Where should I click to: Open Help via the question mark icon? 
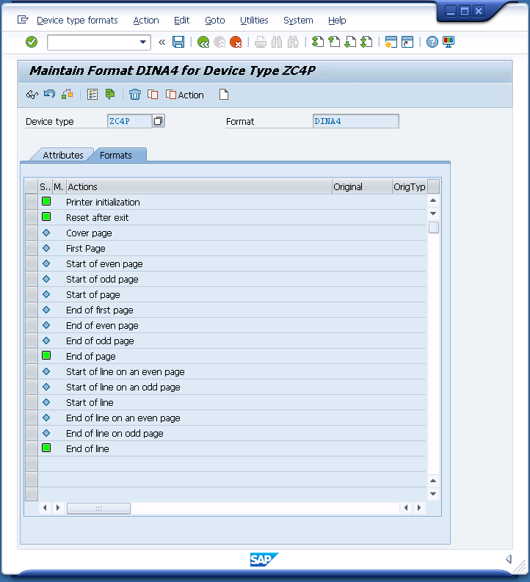[432, 42]
